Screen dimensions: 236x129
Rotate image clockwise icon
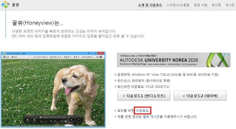[55, 121]
